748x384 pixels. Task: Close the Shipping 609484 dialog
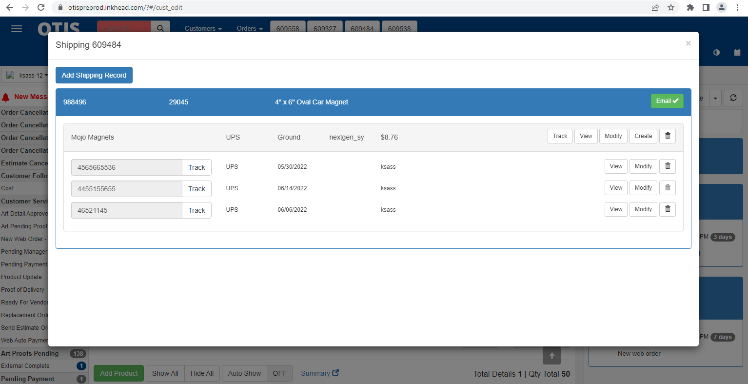click(x=688, y=43)
